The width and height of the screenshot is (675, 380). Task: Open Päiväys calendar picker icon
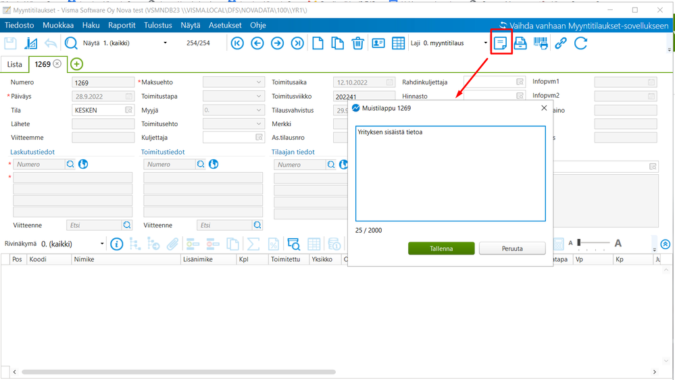(128, 97)
